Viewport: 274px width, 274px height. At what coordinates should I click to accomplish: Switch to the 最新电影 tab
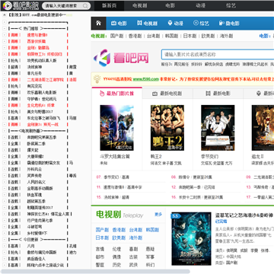[x=218, y=94]
